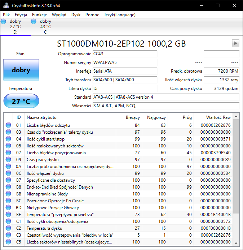Click the status circle for attribute B8
The width and height of the screenshot is (243, 250).
click(8, 187)
